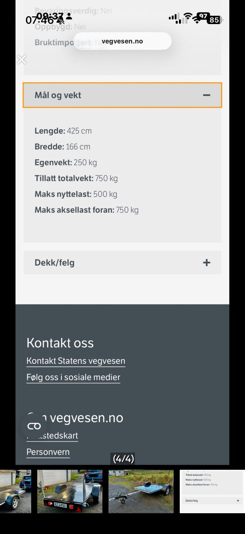Click the plus icon beside Dekk/felg

206,263
